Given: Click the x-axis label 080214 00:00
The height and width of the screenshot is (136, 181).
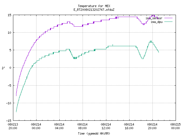Looking at the screenshot, I should [36, 126].
